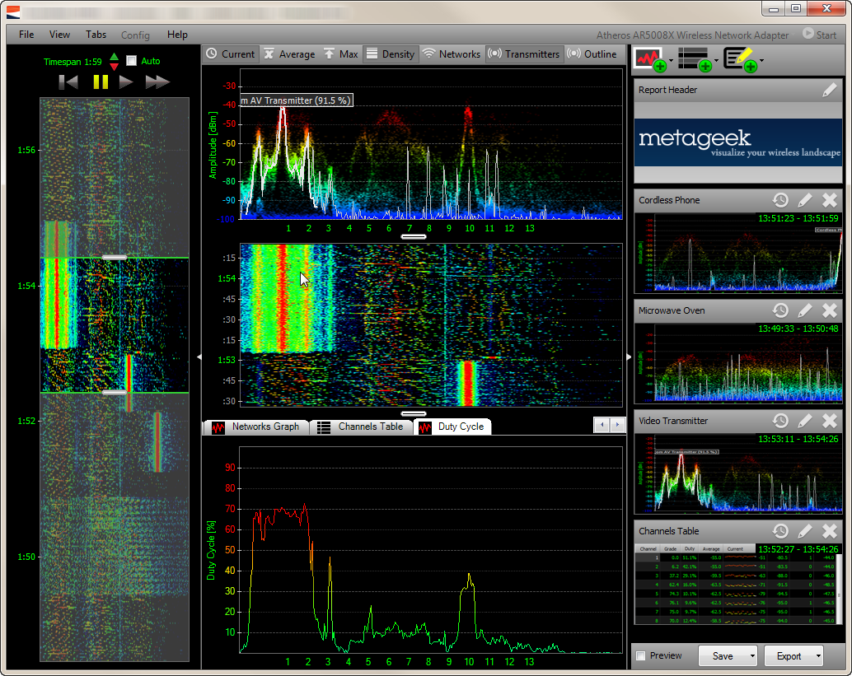
Task: Tick the Preview checkbox
Action: (x=642, y=656)
